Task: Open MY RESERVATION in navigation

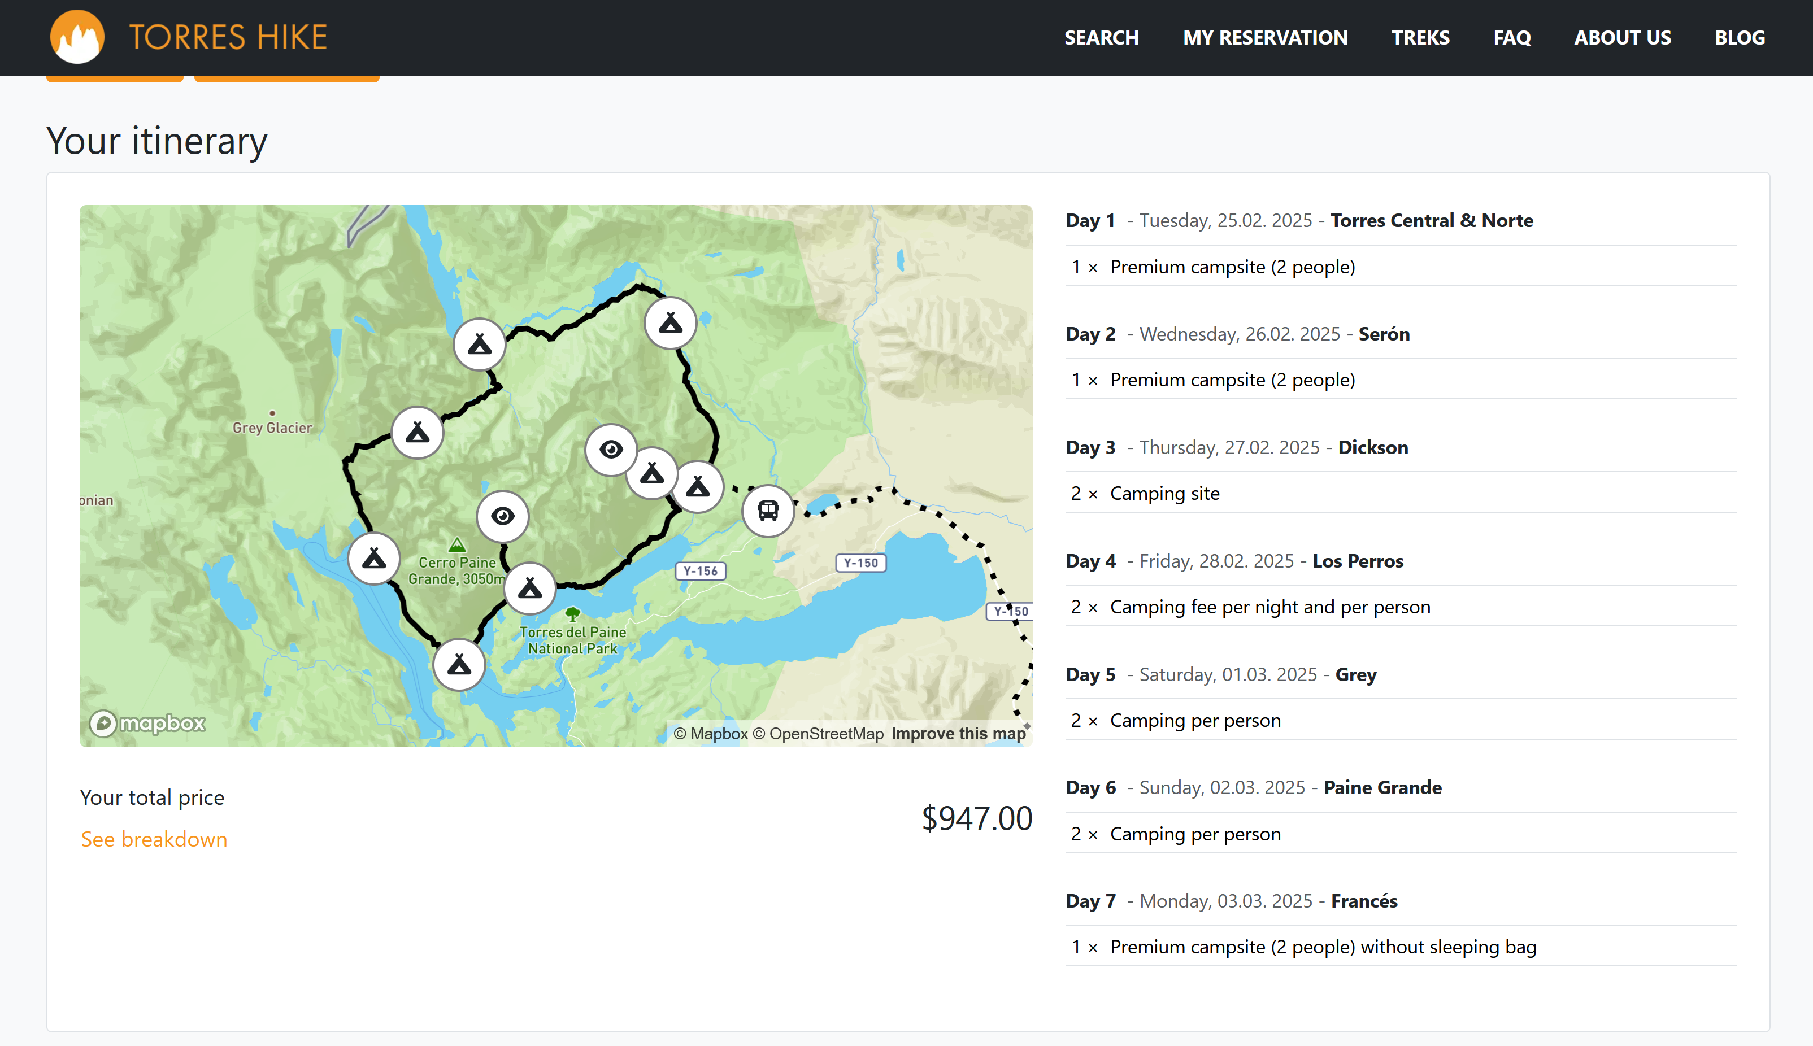Action: coord(1265,37)
